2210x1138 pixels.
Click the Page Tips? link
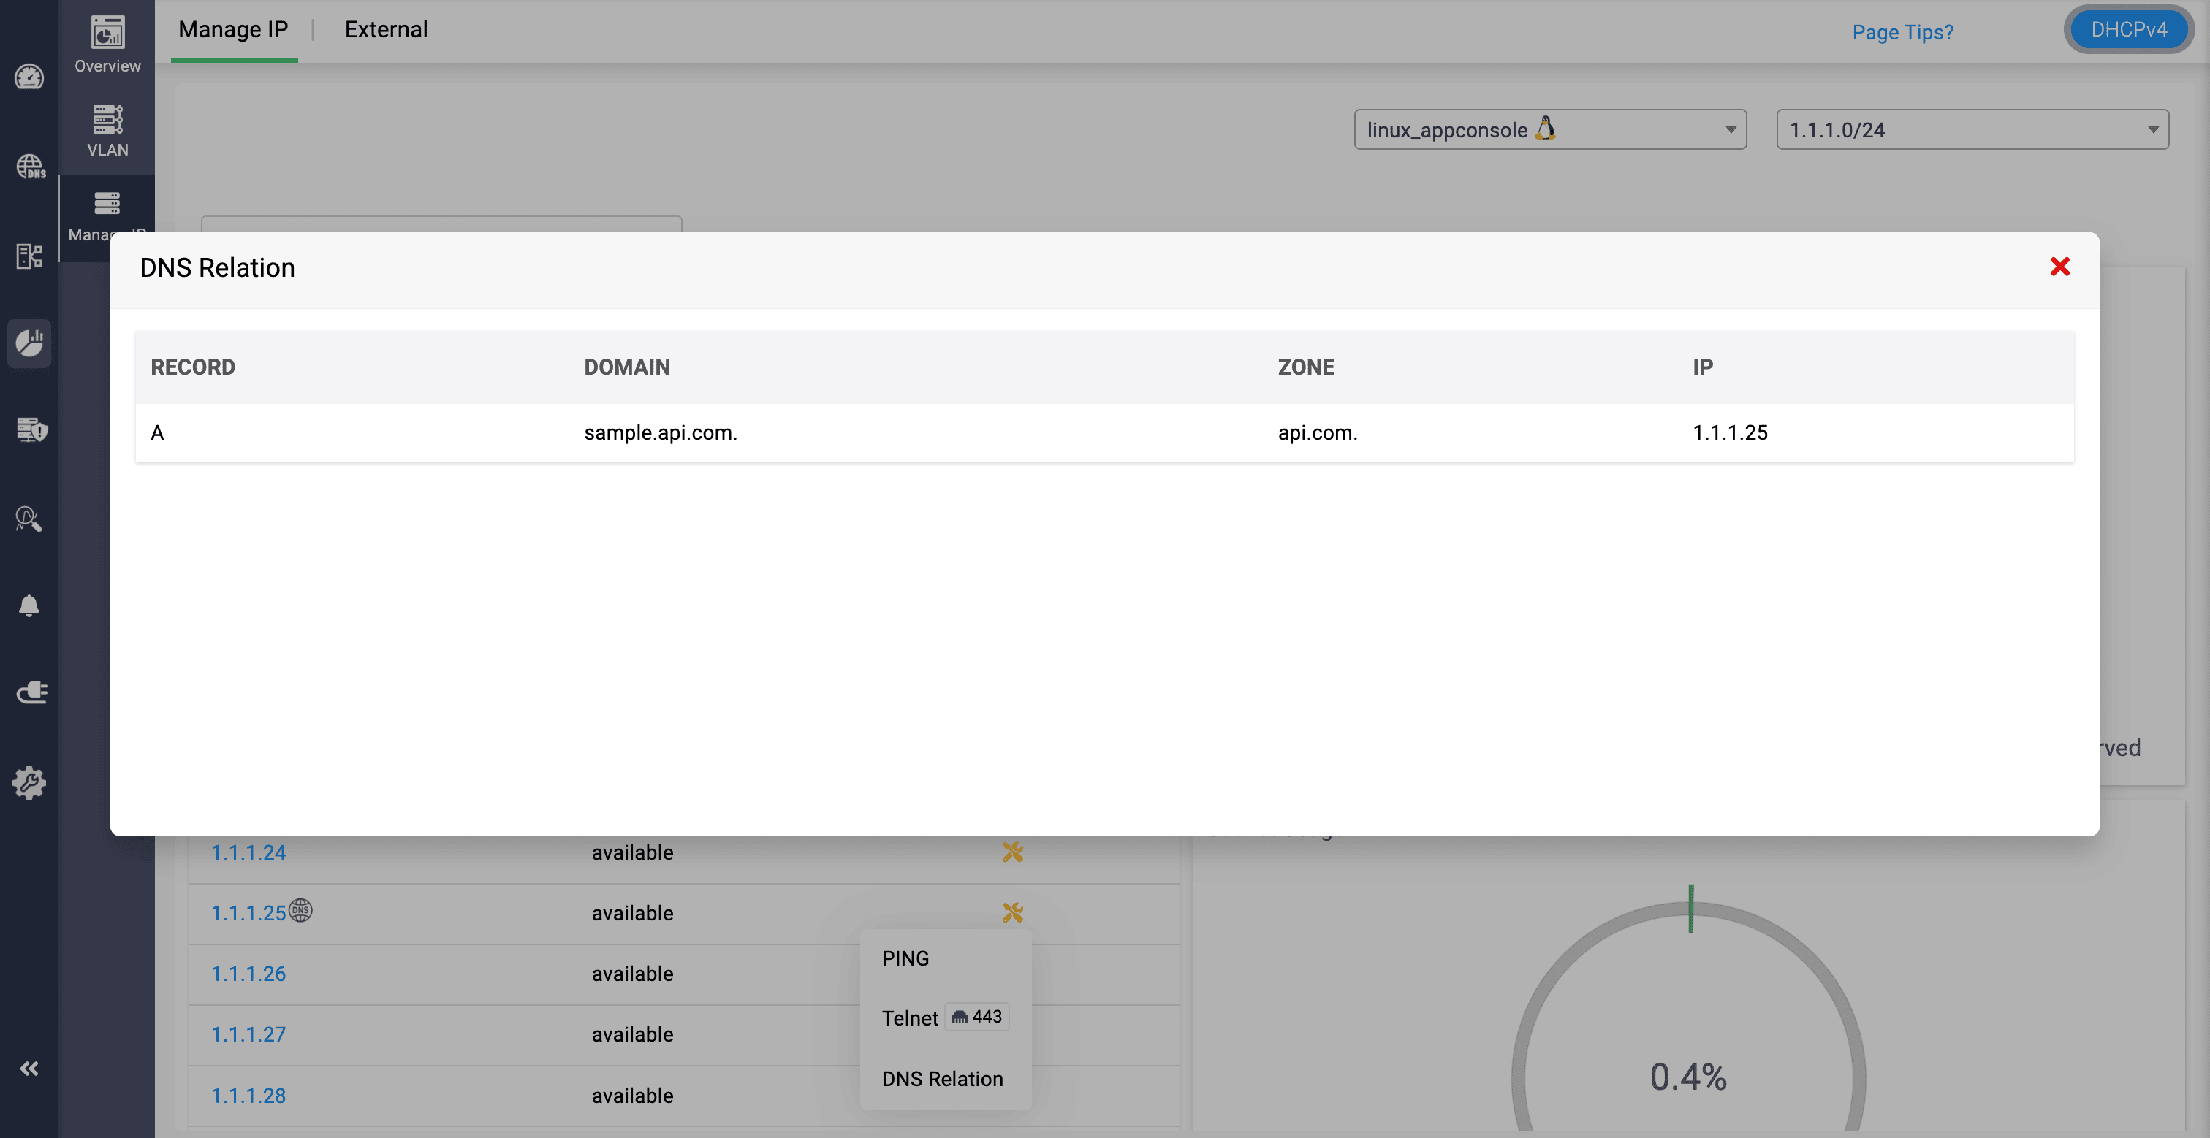tap(1902, 33)
